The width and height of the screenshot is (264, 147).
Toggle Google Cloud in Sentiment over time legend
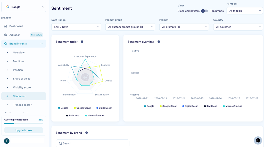click(x=168, y=106)
